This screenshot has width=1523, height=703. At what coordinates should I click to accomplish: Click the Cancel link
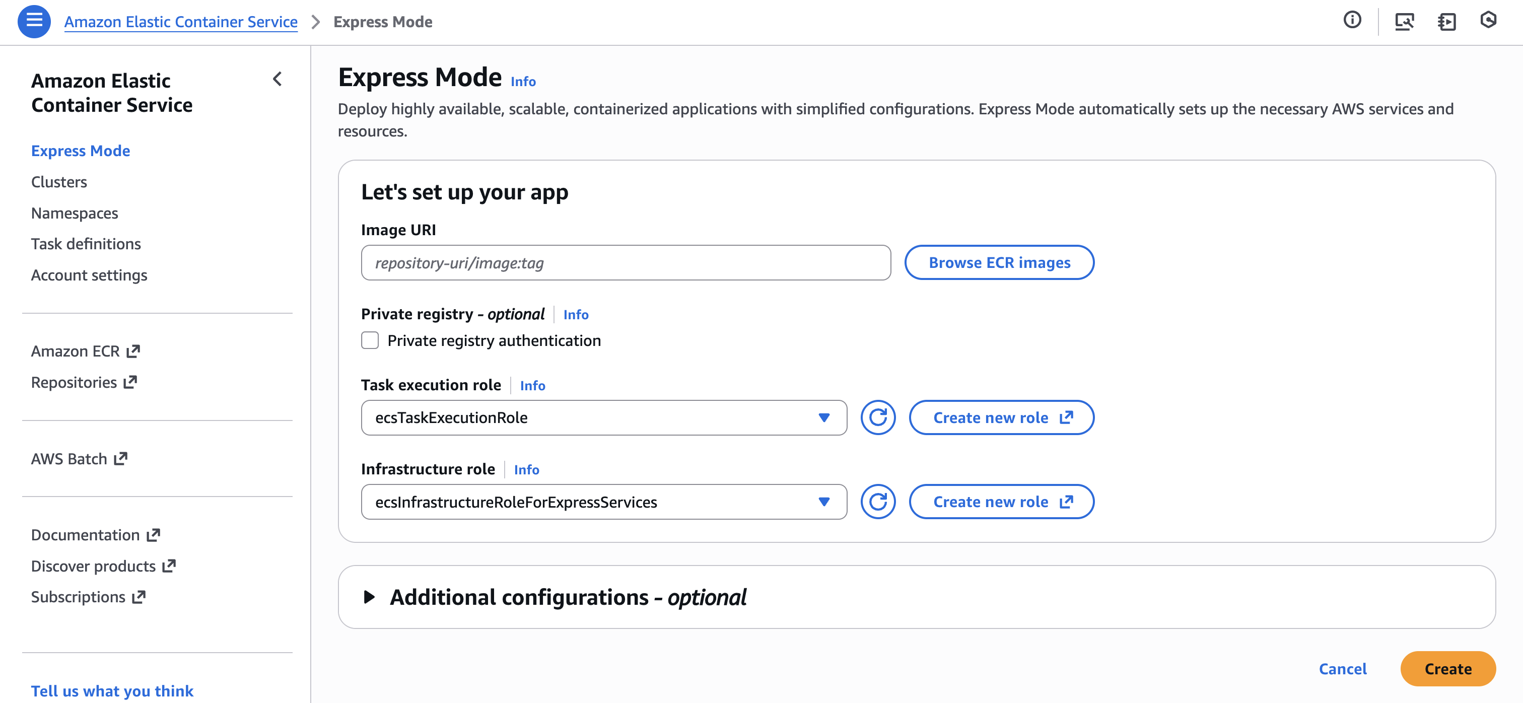pos(1342,669)
